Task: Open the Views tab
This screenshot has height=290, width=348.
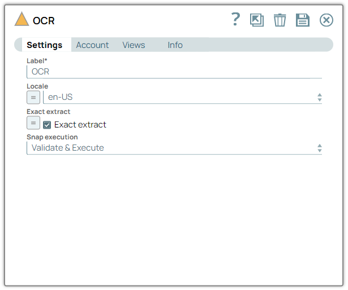Action: [134, 45]
